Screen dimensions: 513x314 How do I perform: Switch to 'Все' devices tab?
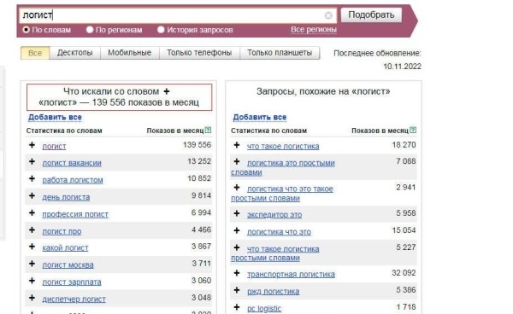coord(35,53)
